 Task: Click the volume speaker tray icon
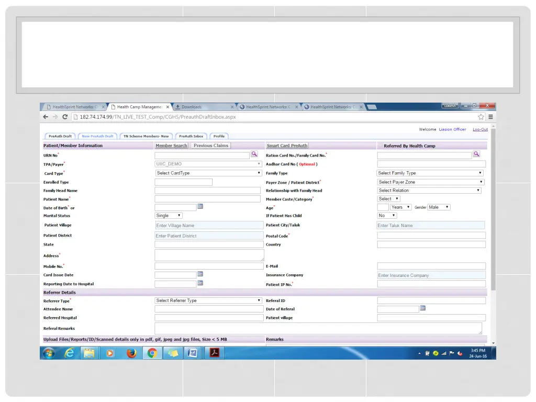click(460, 353)
